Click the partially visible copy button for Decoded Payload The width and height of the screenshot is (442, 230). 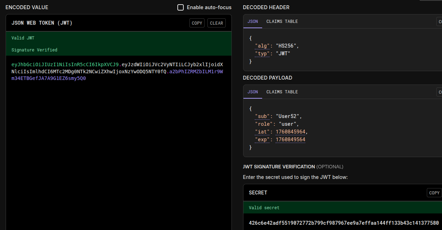coord(440,92)
